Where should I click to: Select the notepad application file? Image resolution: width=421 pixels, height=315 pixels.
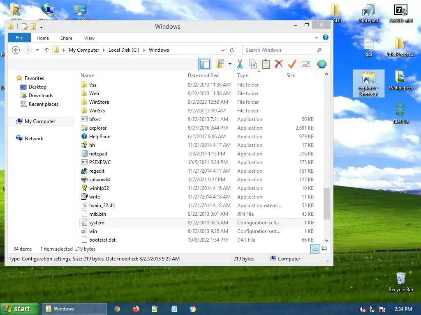click(197, 154)
